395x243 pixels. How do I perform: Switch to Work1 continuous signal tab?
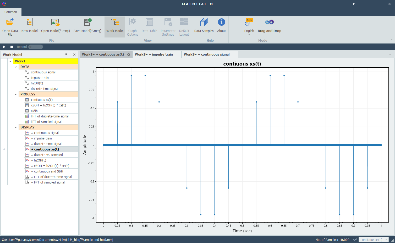[x=210, y=55]
